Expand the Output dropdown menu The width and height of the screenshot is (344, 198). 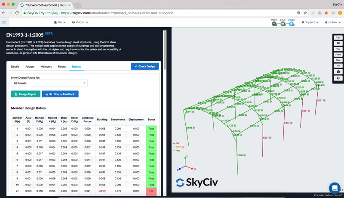click(80, 22)
